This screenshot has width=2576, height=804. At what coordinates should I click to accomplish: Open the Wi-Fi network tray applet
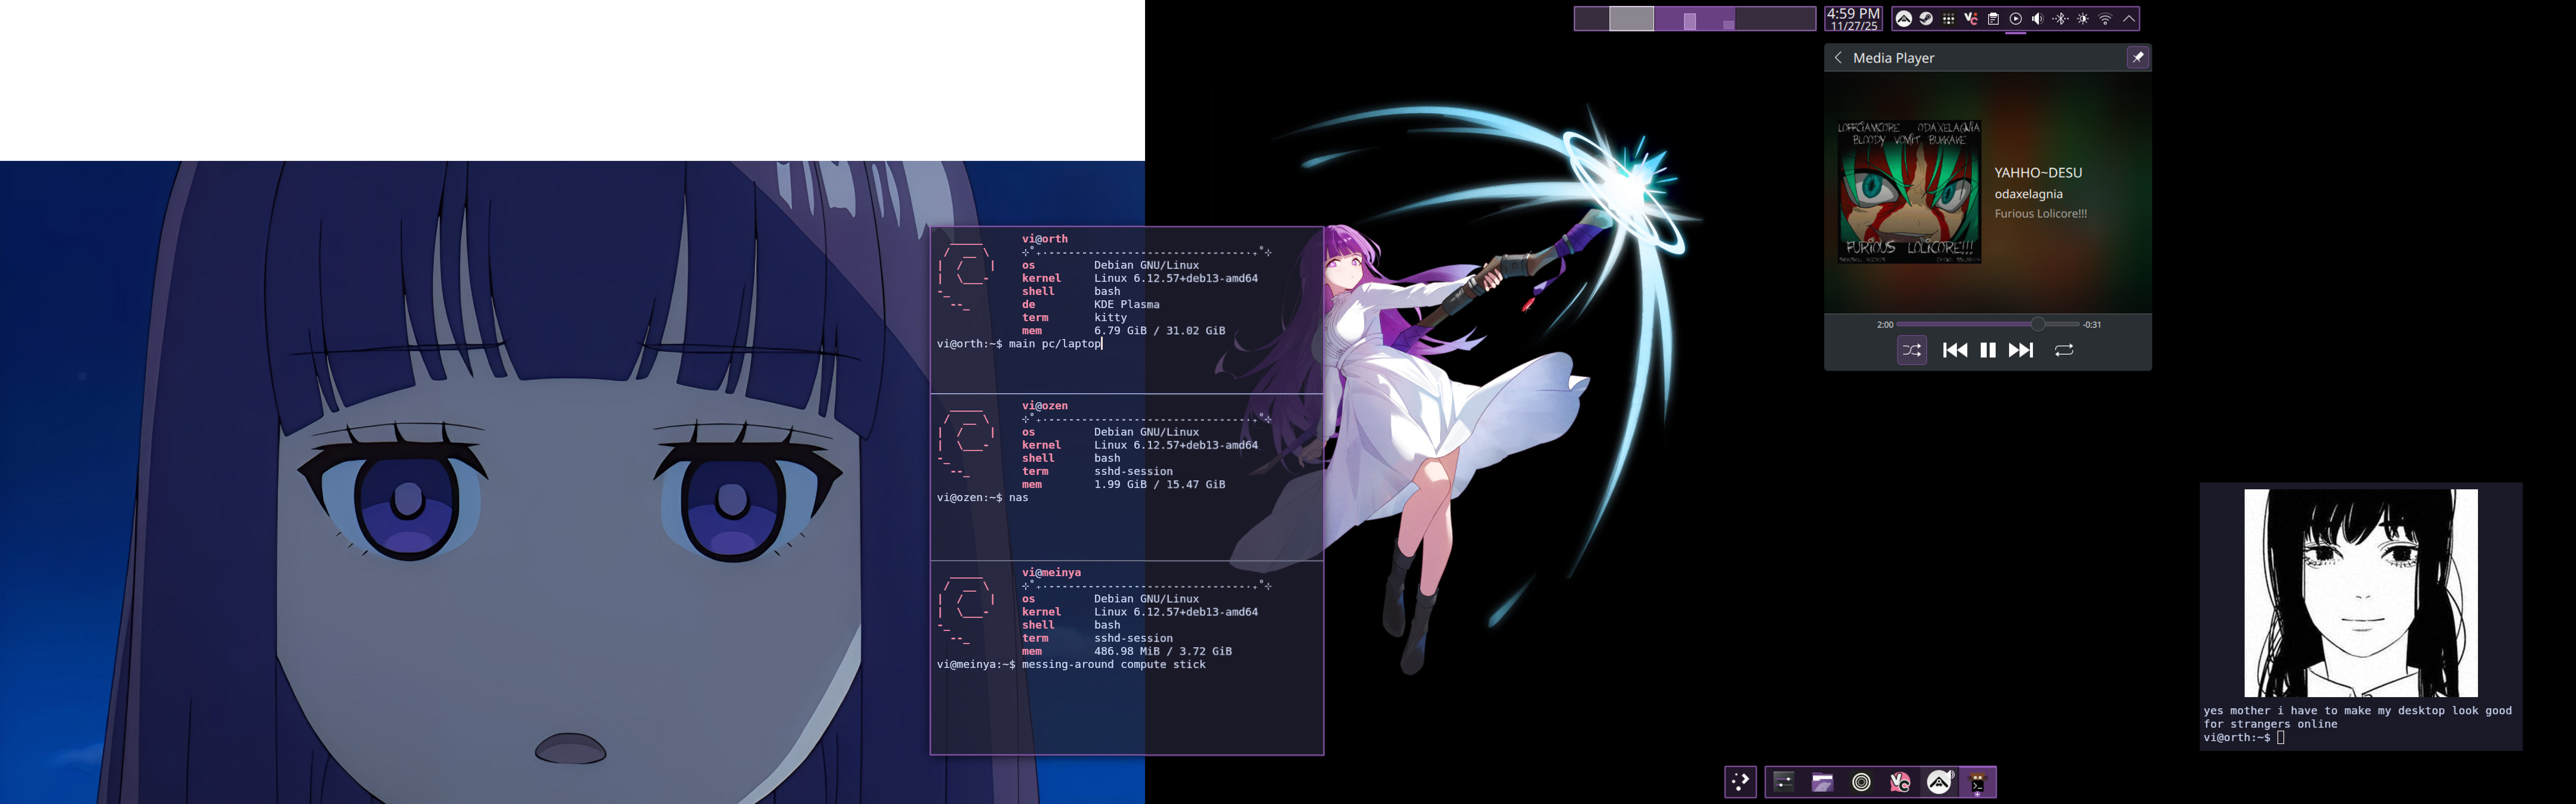click(2105, 19)
